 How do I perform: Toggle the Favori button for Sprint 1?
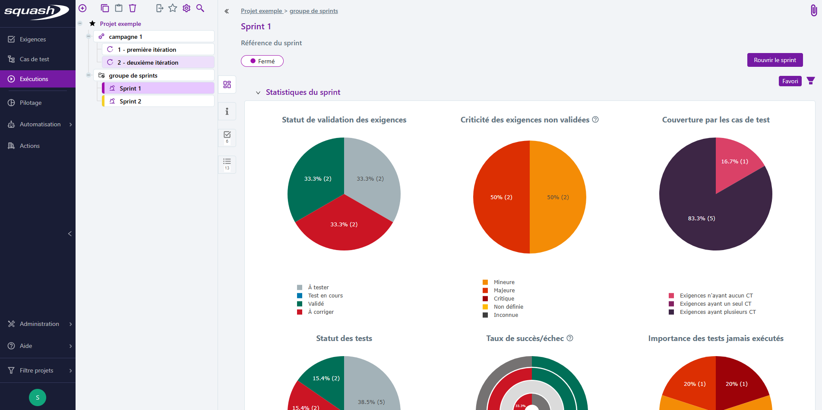click(x=790, y=81)
